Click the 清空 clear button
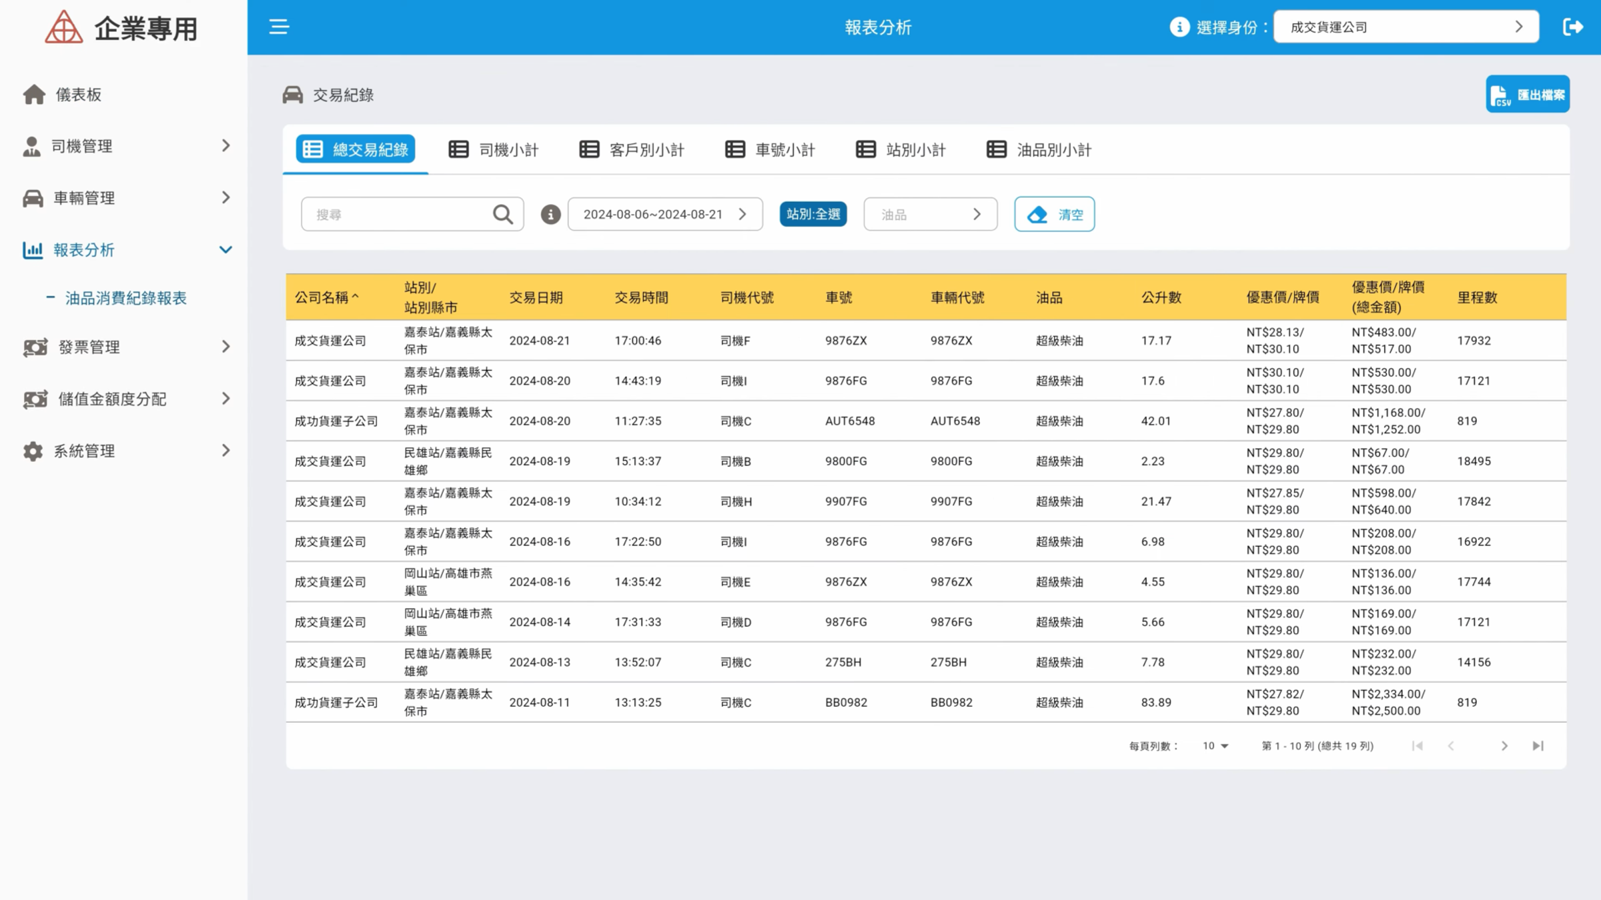Viewport: 1601px width, 900px height. click(x=1054, y=214)
